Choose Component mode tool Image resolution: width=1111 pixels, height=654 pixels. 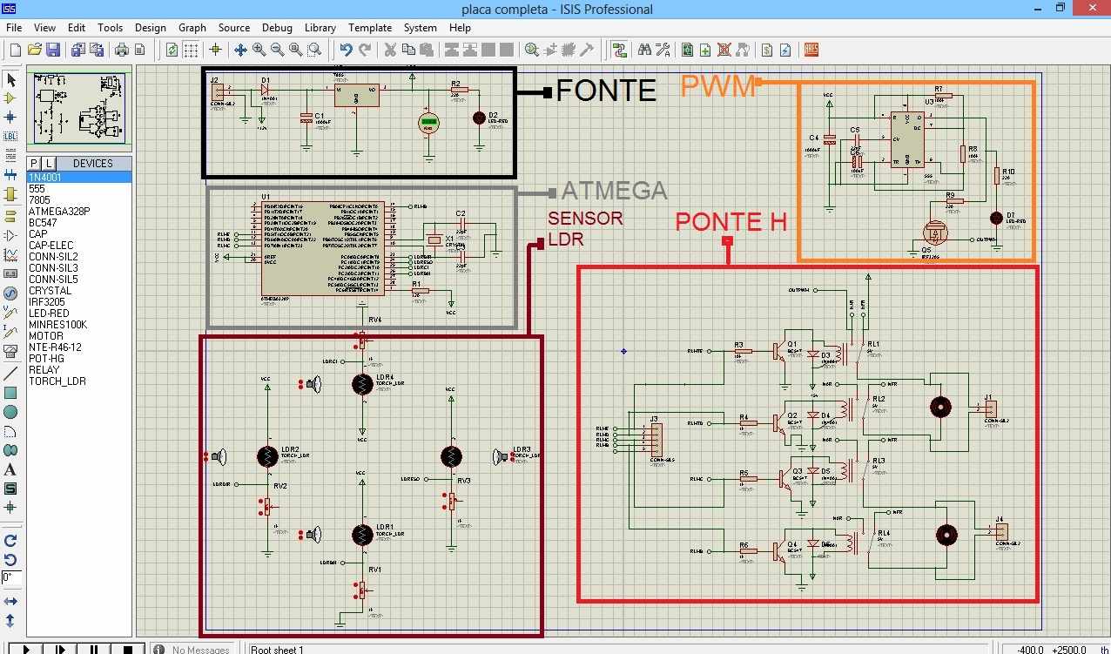10,98
